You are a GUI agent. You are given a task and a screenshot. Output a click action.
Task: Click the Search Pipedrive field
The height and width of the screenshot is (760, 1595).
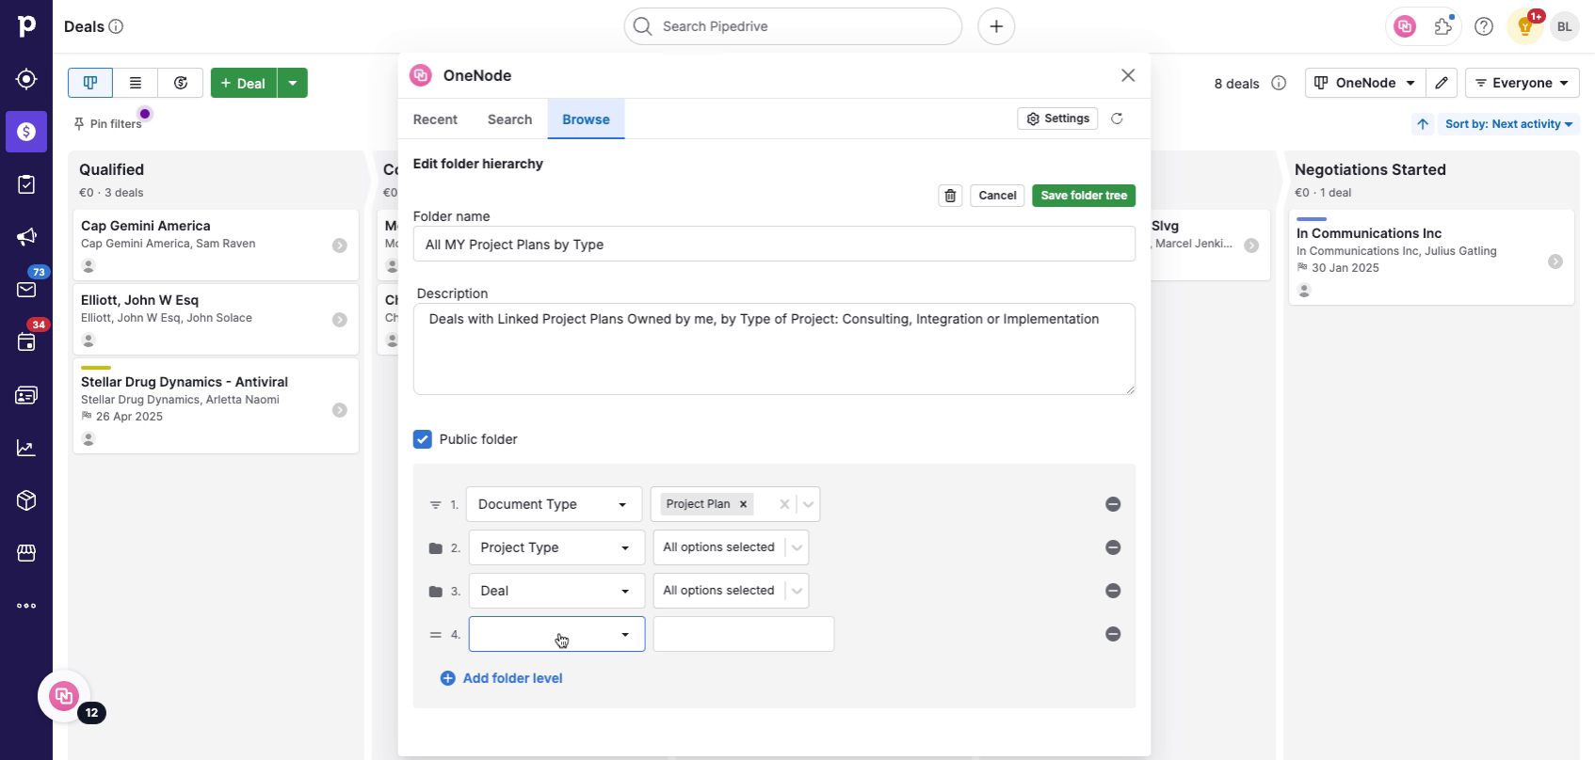[793, 26]
